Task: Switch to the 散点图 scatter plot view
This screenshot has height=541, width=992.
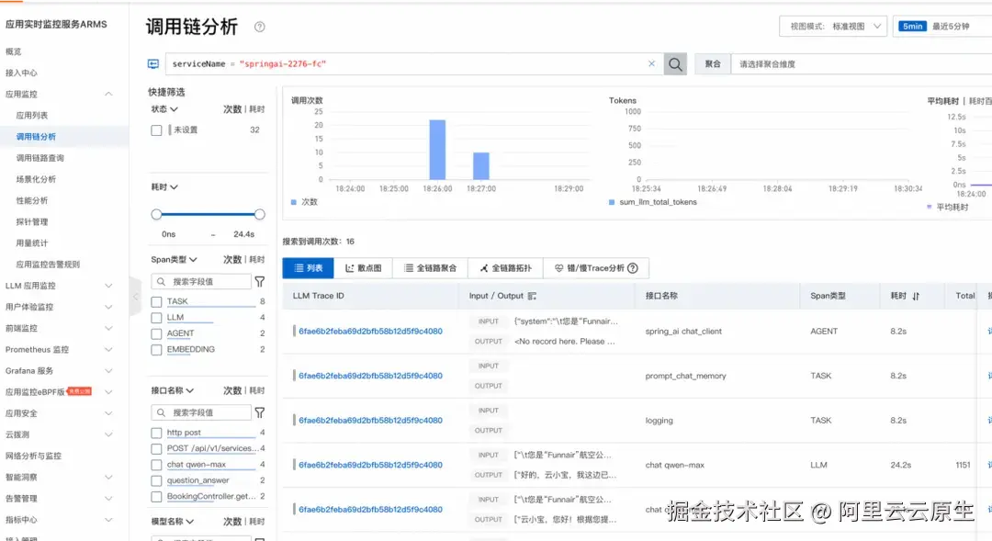Action: pyautogui.click(x=365, y=267)
